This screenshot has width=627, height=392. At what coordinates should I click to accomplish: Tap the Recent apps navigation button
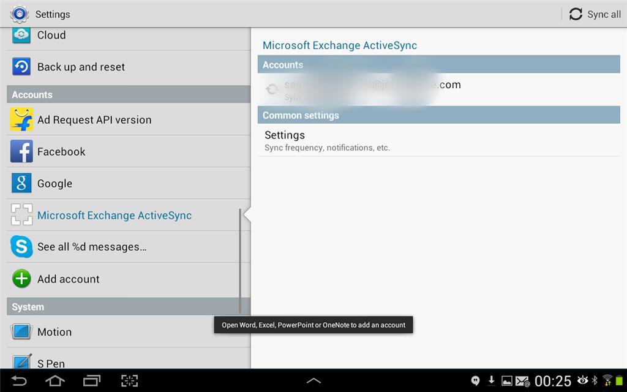92,380
